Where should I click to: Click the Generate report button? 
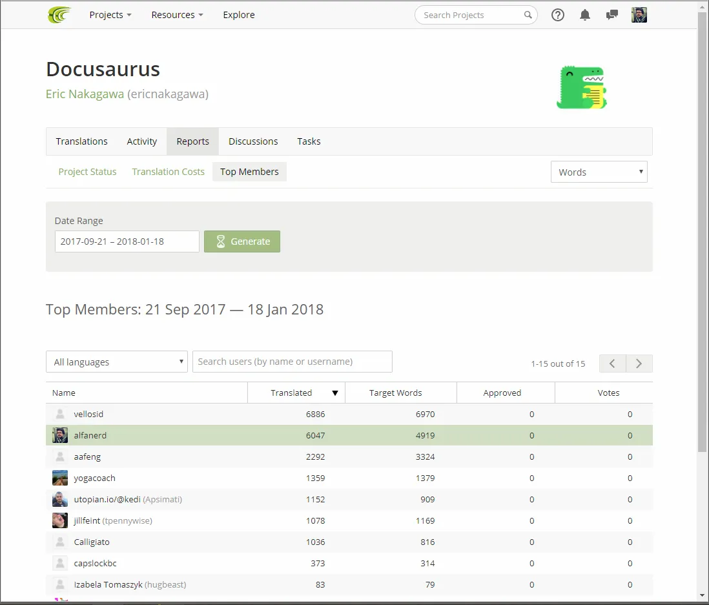coord(242,241)
